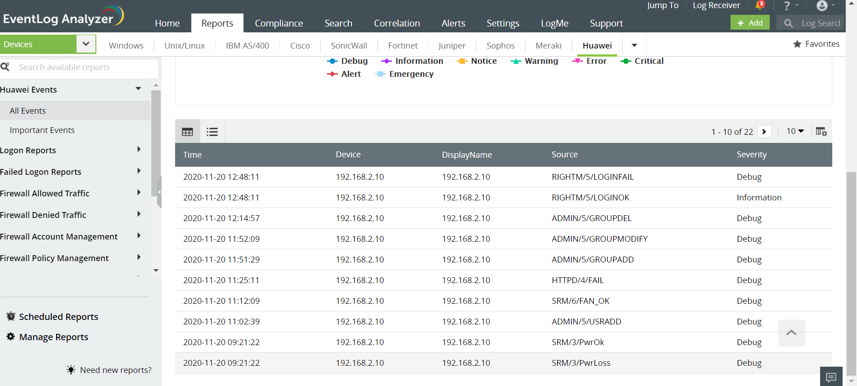Open the Log Receiver link
857x386 pixels.
coord(716,5)
